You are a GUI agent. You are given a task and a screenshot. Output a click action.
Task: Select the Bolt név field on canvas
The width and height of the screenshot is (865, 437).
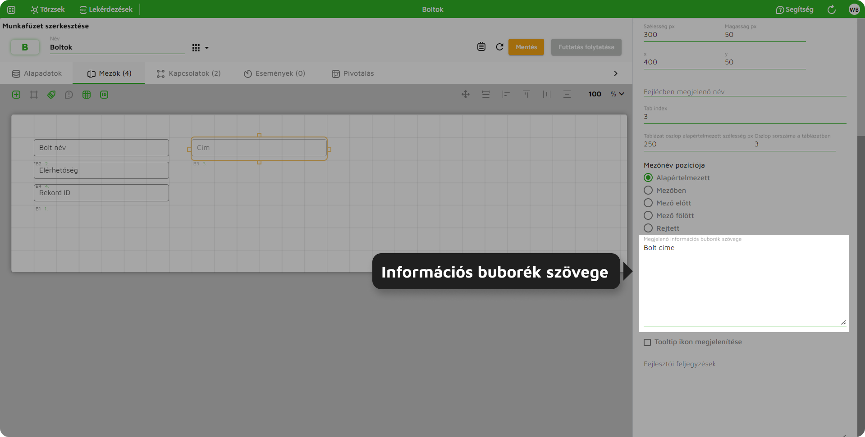(101, 148)
